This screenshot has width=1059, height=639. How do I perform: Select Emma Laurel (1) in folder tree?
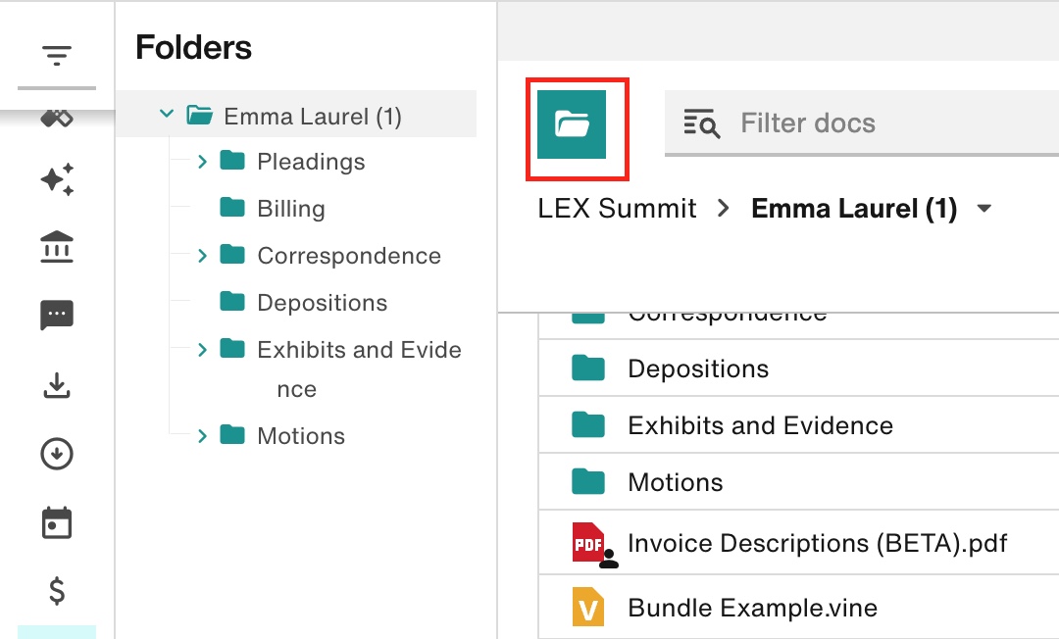(x=313, y=116)
